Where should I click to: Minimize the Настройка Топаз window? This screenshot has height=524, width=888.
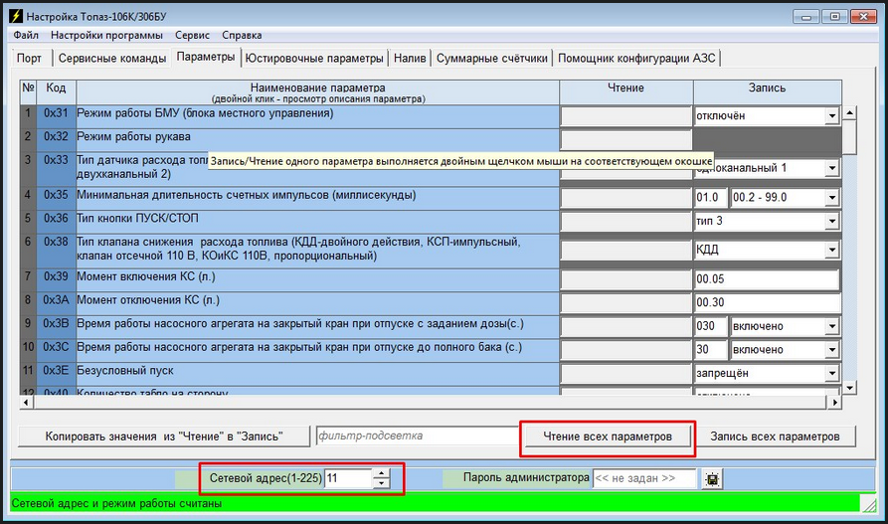coord(805,17)
